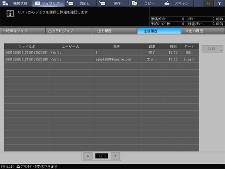Go to previous page with up arrow
This screenshot has width=225, height=169.
tap(88, 156)
